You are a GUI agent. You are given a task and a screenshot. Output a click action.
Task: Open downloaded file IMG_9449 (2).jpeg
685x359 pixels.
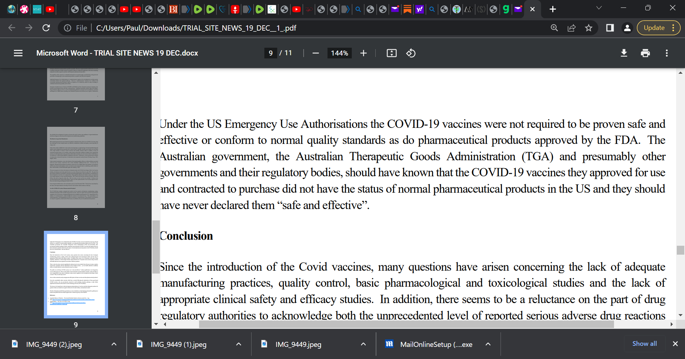pyautogui.click(x=54, y=344)
